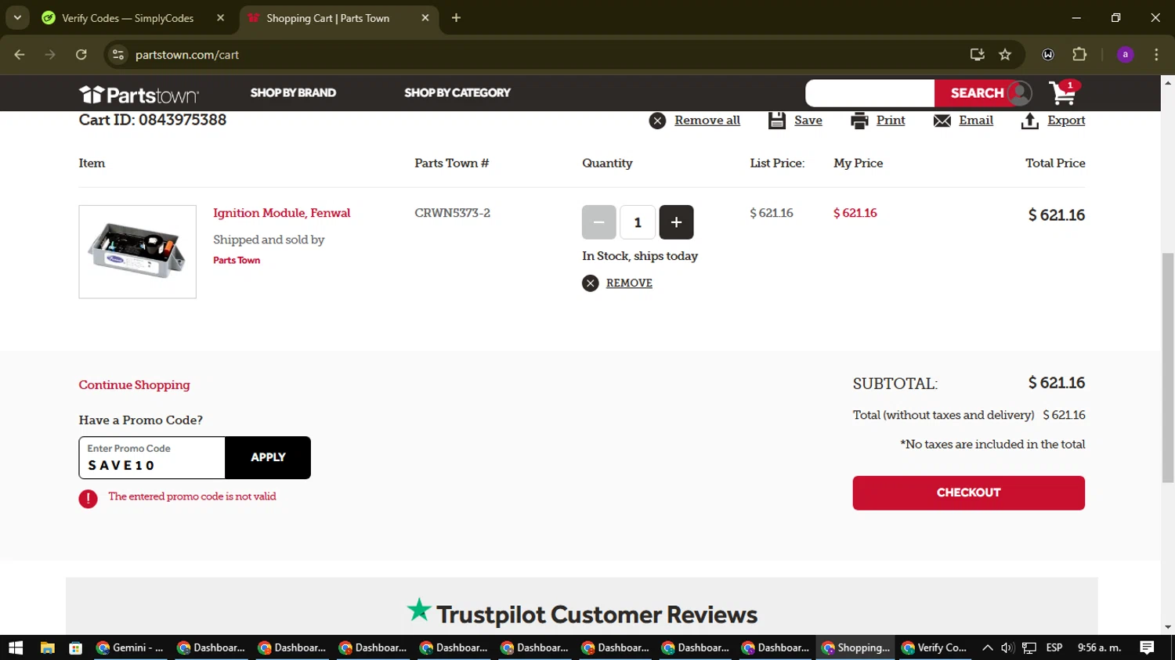
Task: Click the red CHECKOUT button
Action: pos(968,492)
